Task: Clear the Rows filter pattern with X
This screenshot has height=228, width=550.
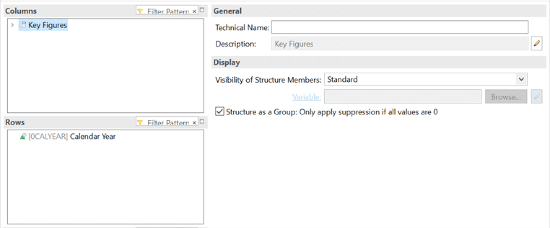Action: pos(194,123)
